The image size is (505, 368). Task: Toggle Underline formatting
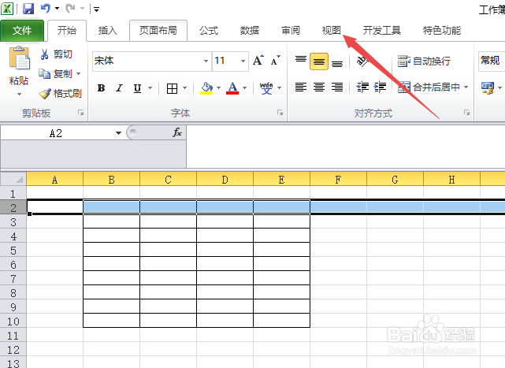coord(138,88)
